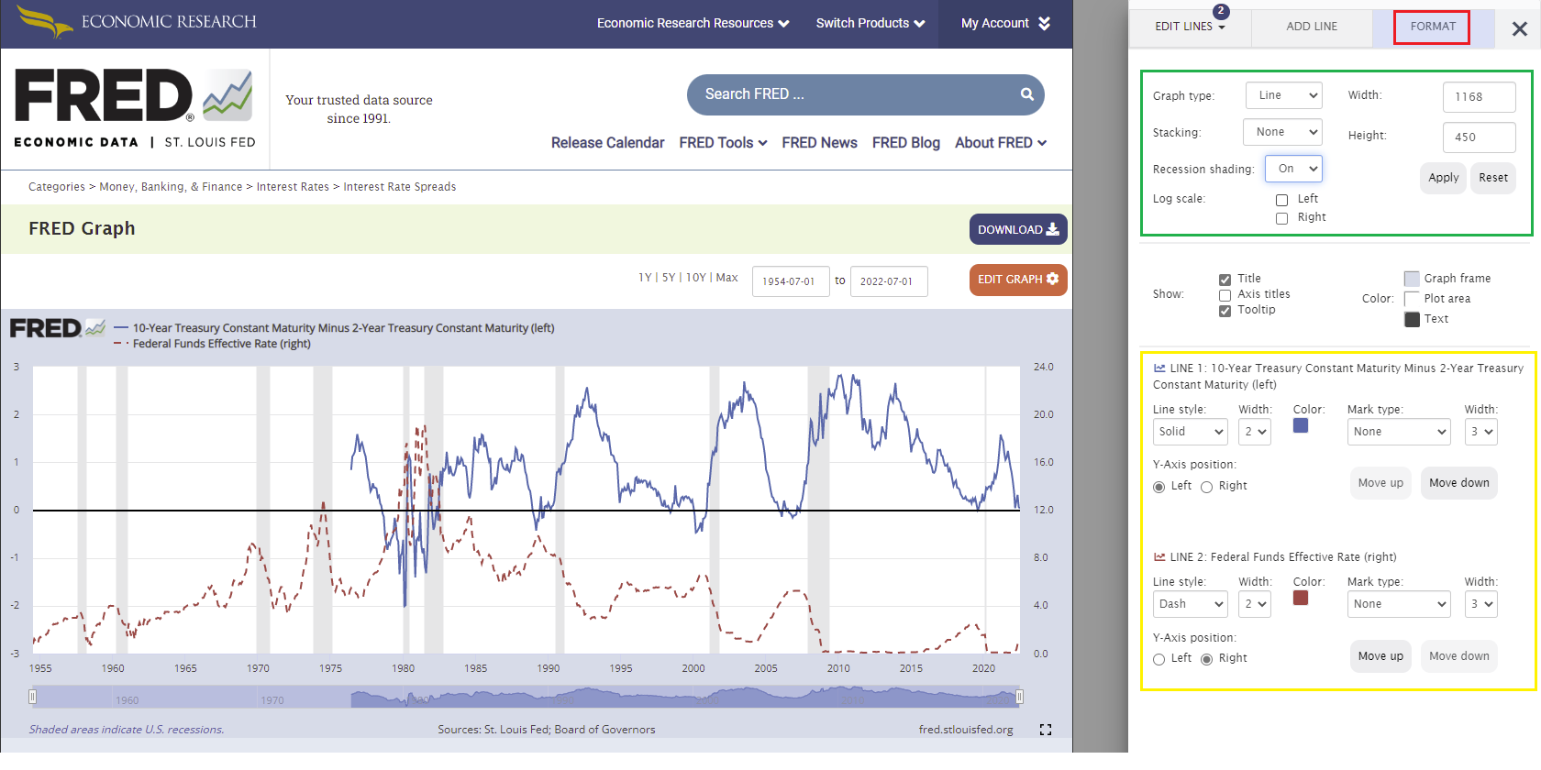1541x770 pixels.
Task: Open the Recession shading dropdown
Action: pos(1293,169)
